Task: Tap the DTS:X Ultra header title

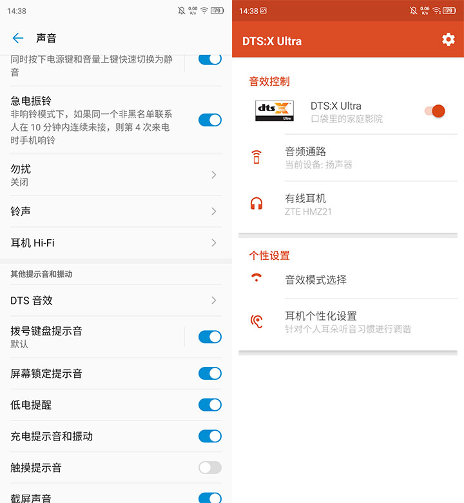Action: (271, 41)
